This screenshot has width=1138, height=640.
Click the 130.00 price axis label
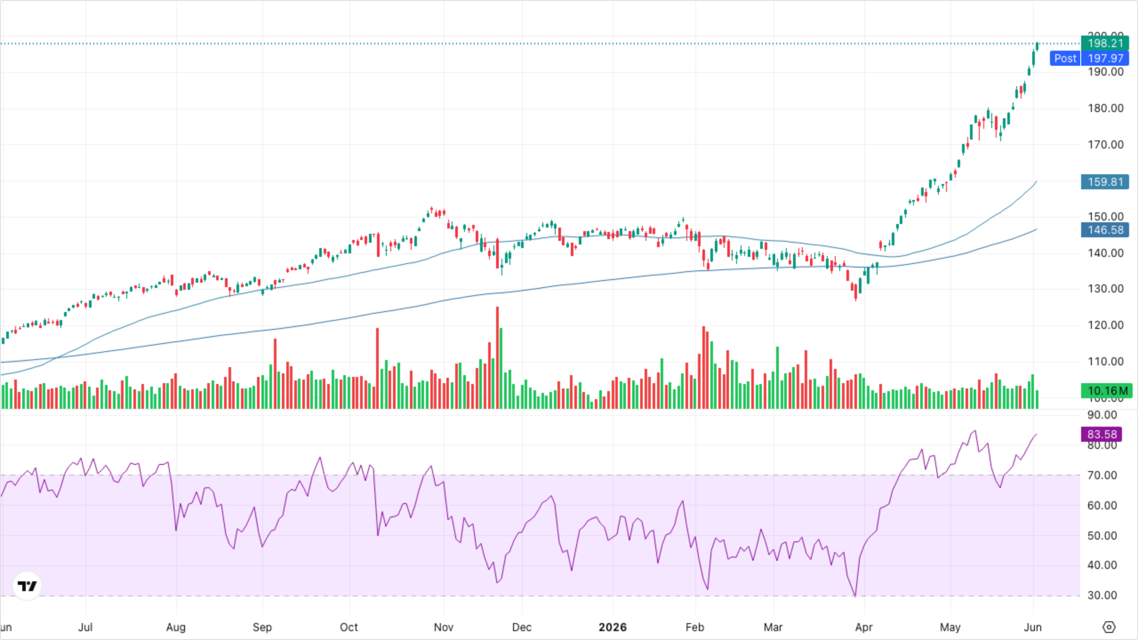click(1106, 289)
